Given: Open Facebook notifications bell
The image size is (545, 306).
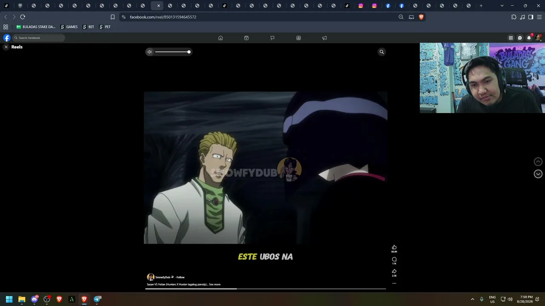Looking at the screenshot, I should (x=529, y=38).
